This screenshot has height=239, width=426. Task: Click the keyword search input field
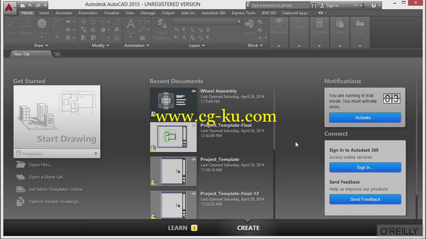pos(279,5)
